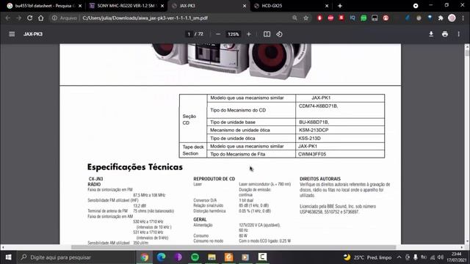Click the address bar file path
The width and height of the screenshot is (470, 264).
(x=145, y=18)
